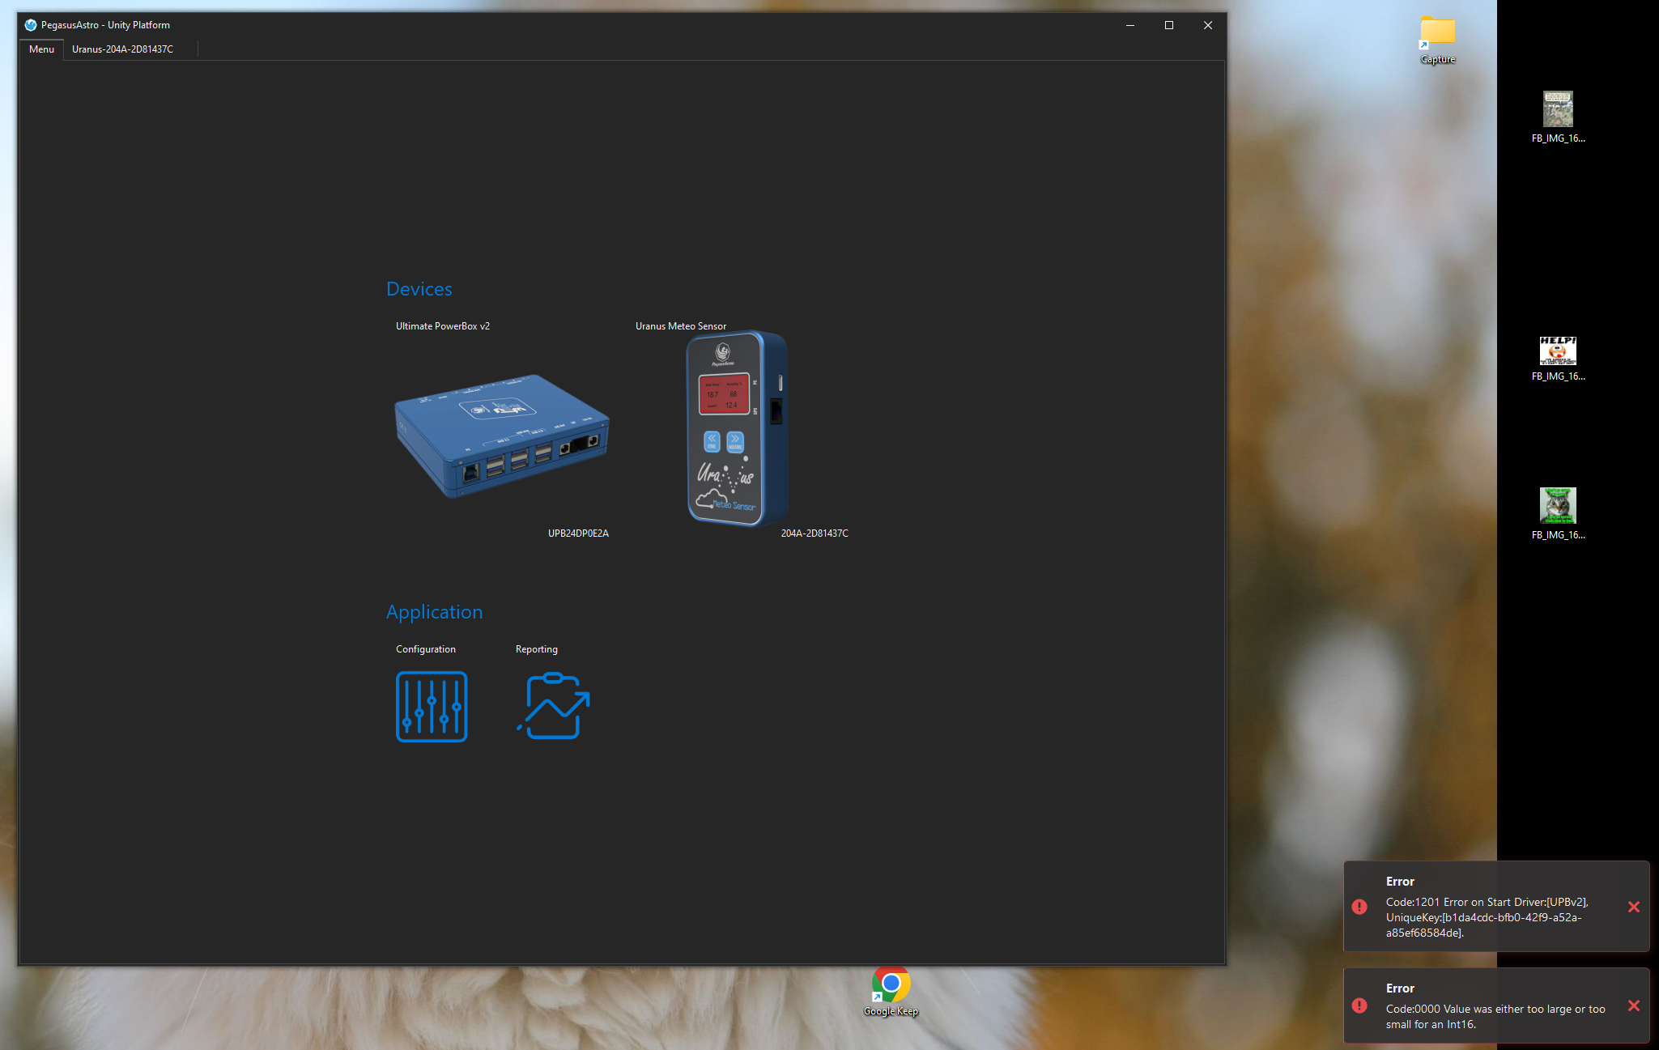Image resolution: width=1659 pixels, height=1050 pixels.
Task: Click the Reporting label
Action: (537, 649)
